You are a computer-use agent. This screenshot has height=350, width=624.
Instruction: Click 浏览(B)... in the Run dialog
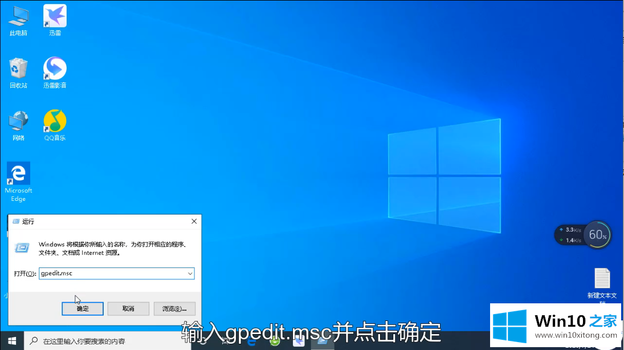(x=174, y=308)
